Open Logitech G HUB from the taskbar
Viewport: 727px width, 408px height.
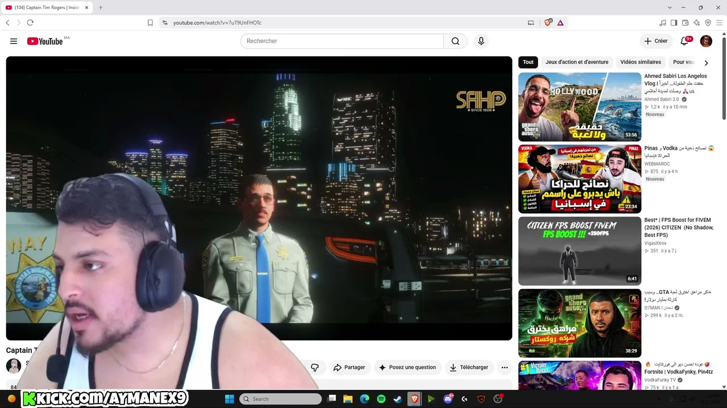[465, 399]
